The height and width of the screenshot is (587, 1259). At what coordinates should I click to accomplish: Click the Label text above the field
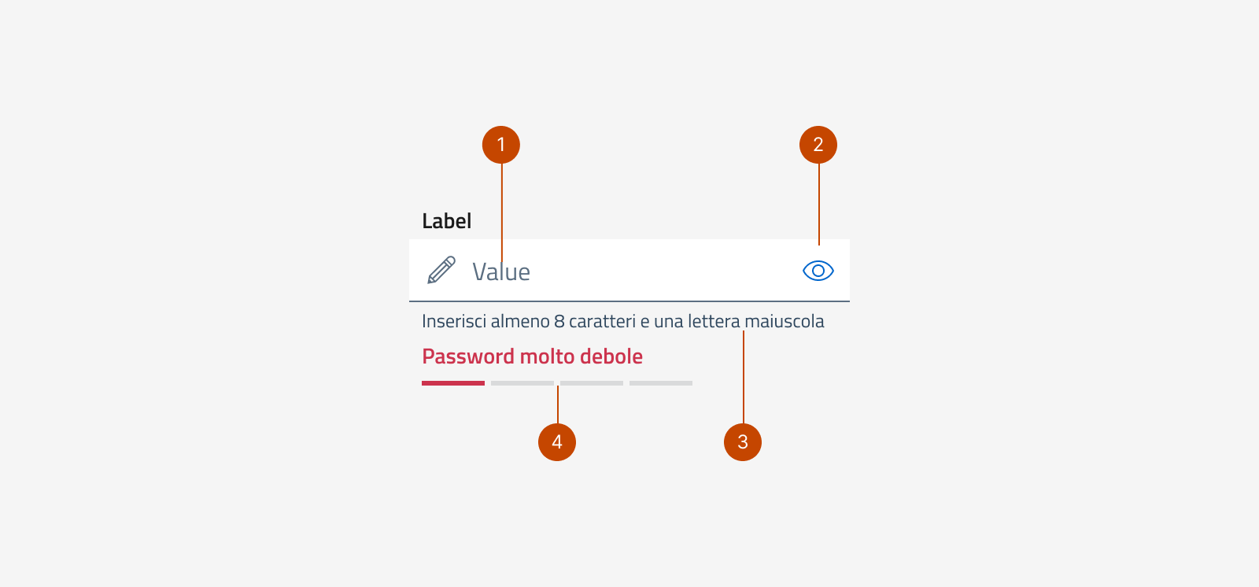pos(446,220)
